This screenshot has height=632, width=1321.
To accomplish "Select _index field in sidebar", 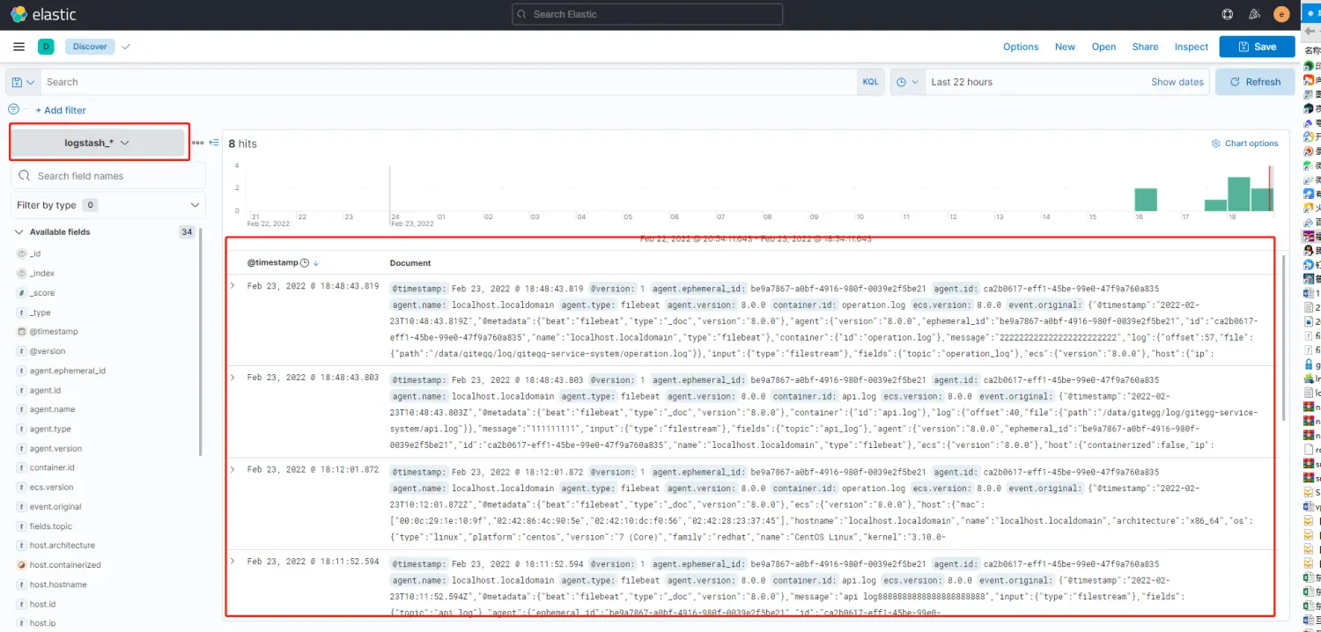I will (x=42, y=273).
